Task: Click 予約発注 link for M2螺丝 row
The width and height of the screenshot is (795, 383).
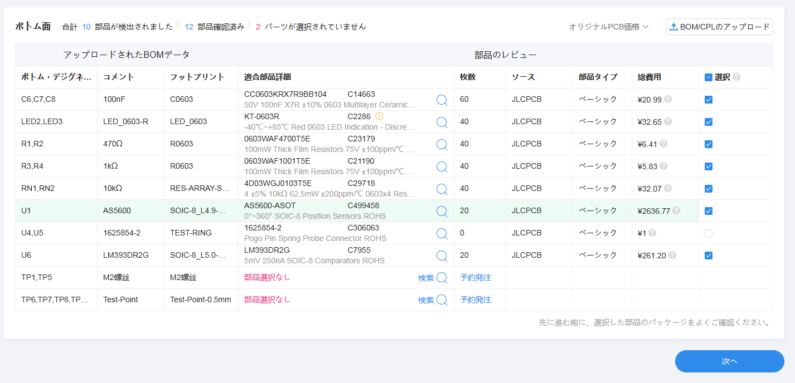Action: 476,277
